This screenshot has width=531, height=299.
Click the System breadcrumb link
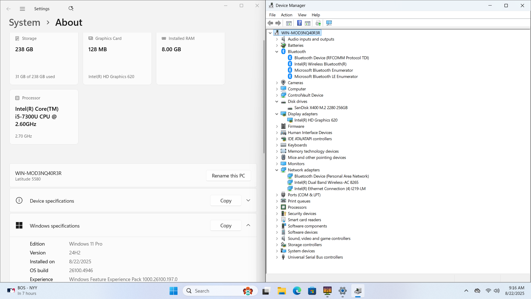pyautogui.click(x=25, y=22)
